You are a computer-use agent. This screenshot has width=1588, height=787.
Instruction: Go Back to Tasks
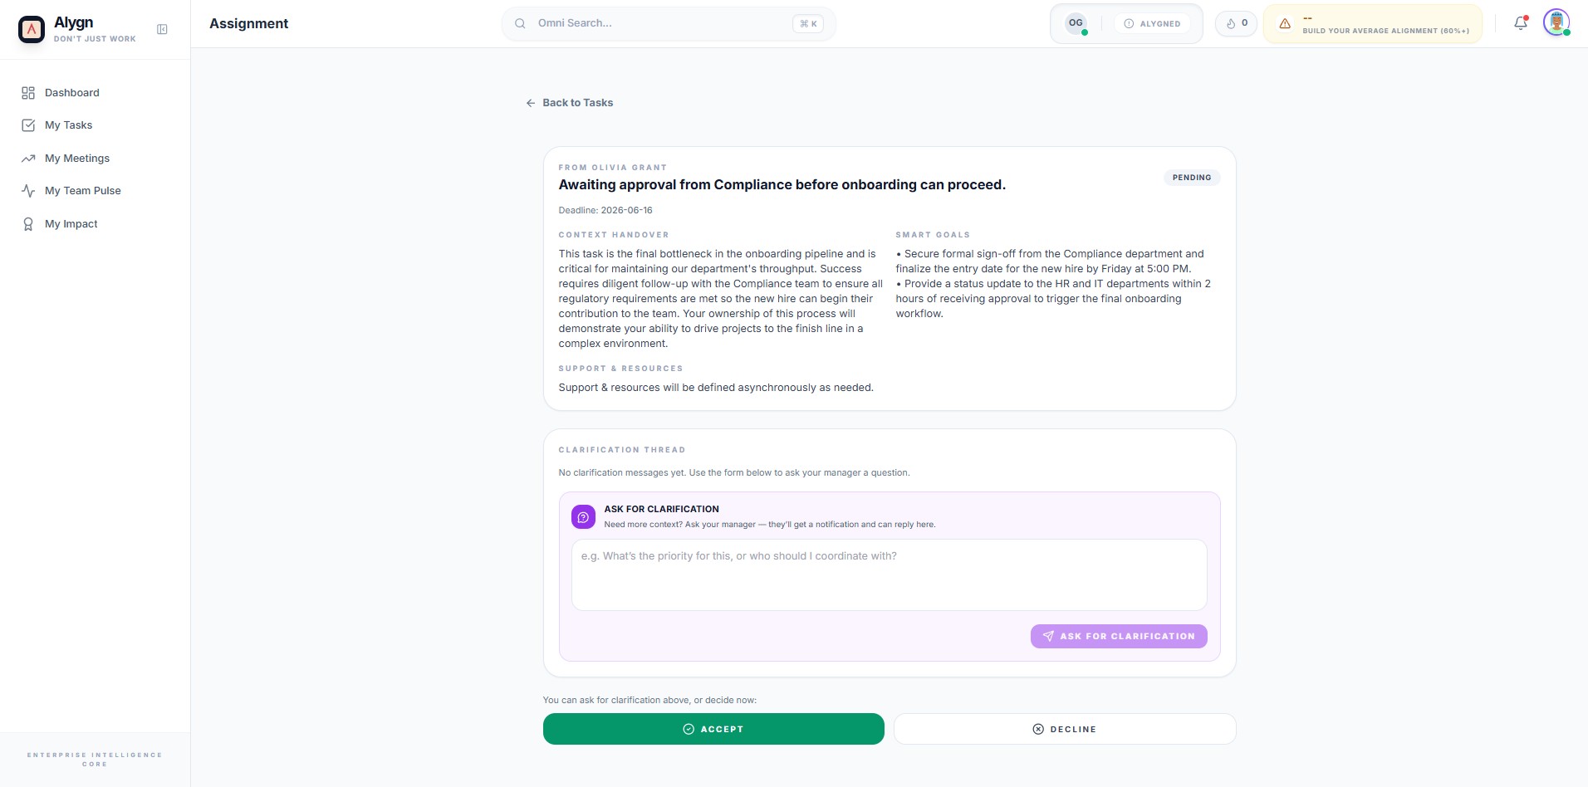pyautogui.click(x=570, y=103)
